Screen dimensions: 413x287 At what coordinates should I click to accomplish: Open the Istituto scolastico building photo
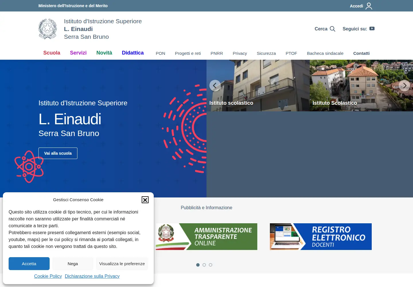point(258,86)
